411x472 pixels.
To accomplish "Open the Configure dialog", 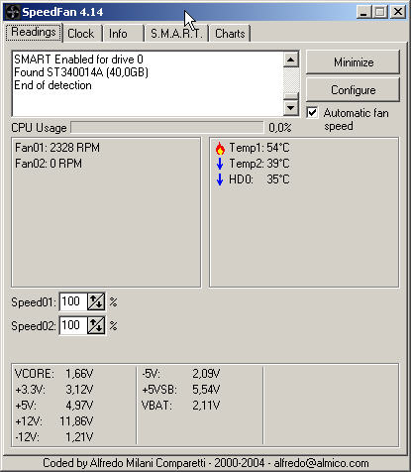I will [x=353, y=90].
